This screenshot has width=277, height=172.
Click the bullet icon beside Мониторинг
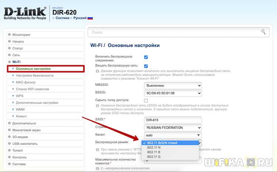coord(9,34)
